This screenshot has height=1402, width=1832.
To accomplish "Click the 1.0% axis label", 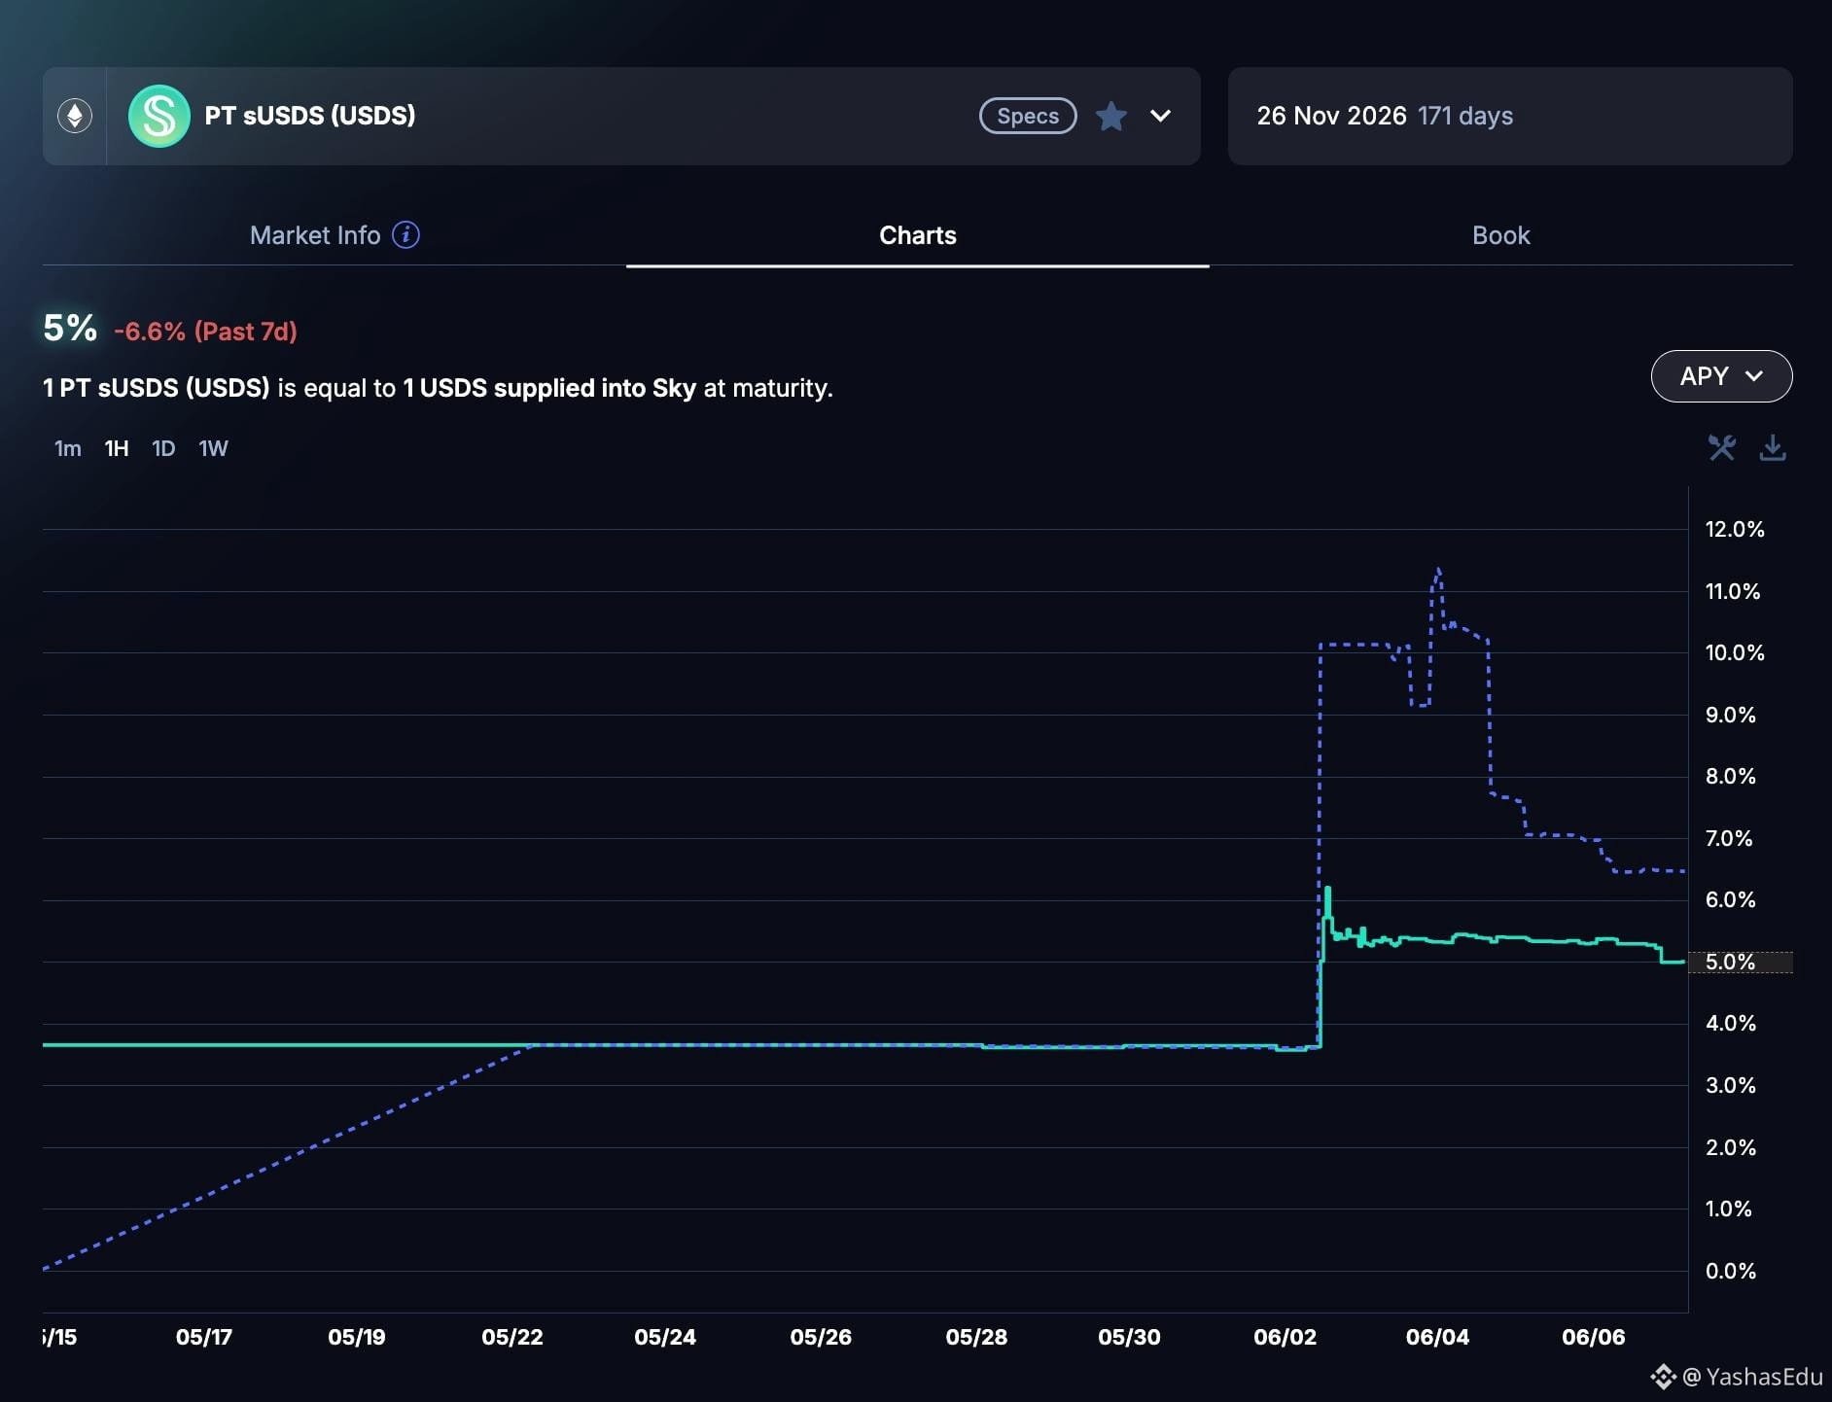I will (1729, 1209).
